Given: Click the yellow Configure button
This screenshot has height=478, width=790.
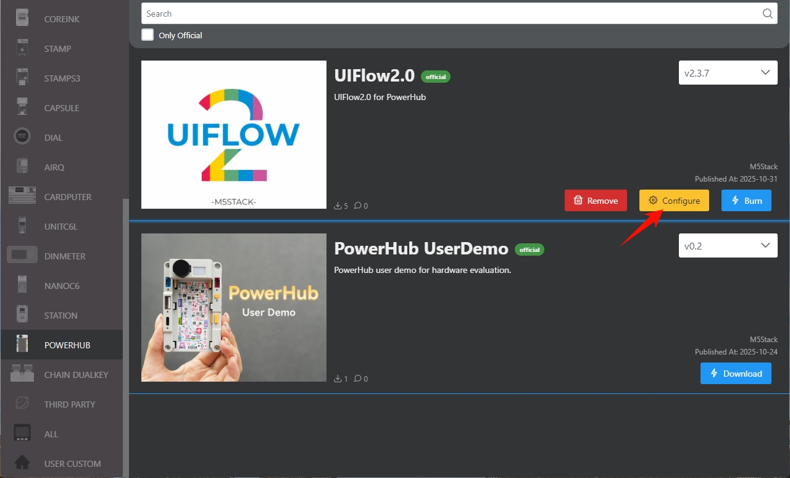Looking at the screenshot, I should tap(674, 201).
